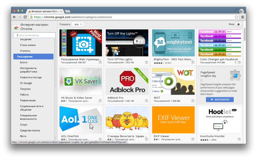This screenshot has height=159, width=257.
Task: Click the browser back arrow button
Action: point(14,17)
